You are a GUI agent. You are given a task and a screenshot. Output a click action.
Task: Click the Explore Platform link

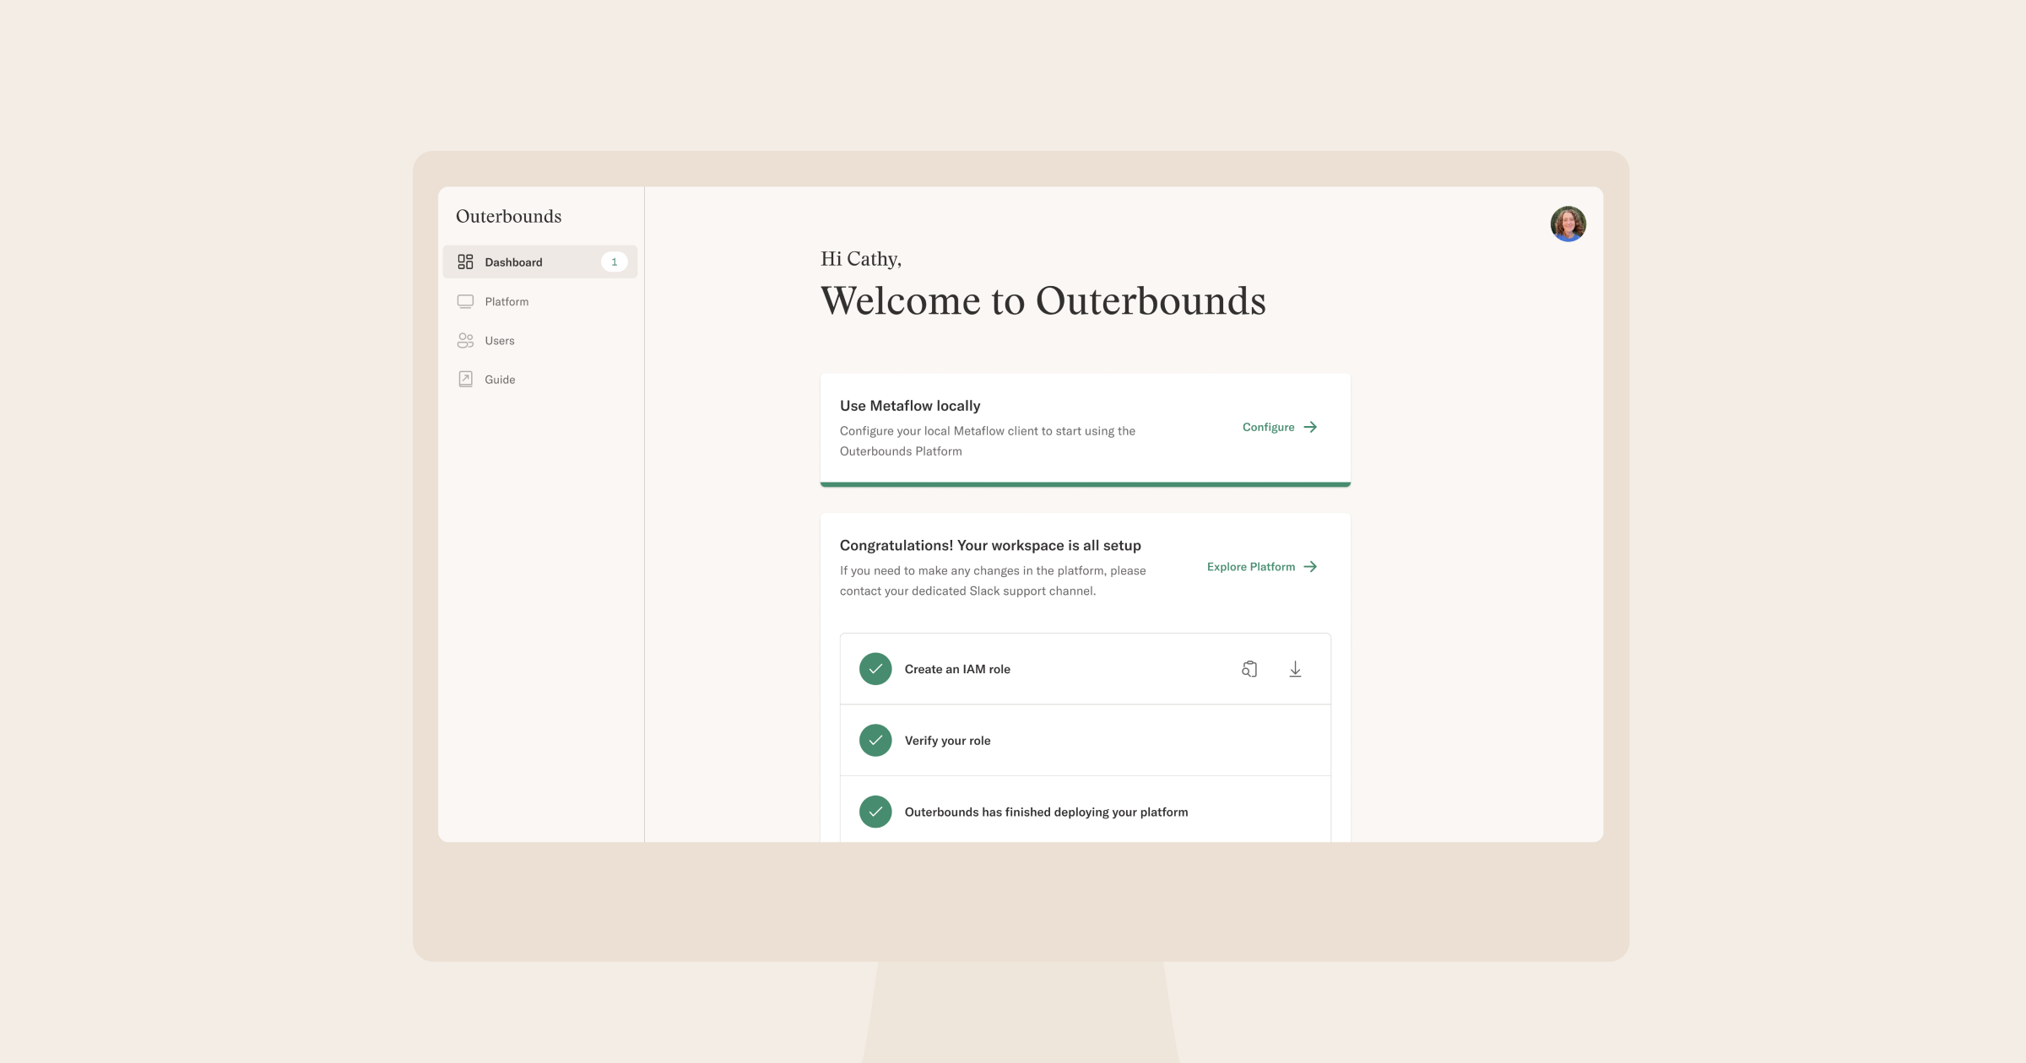(x=1250, y=567)
